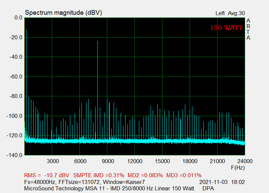This screenshot has width=269, height=193.
Task: Click the '-80.0' y-axis value
Action: click(x=16, y=96)
